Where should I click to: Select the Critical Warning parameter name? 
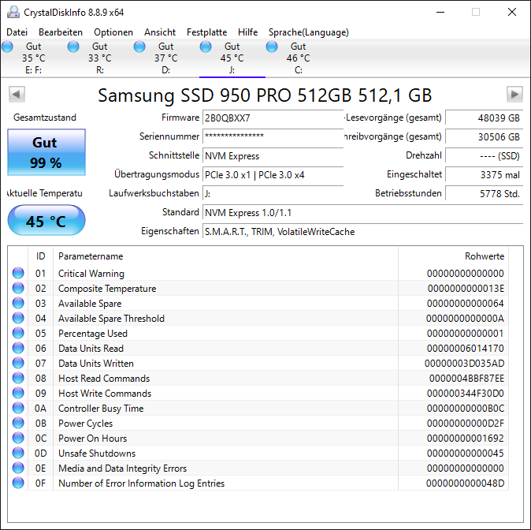coord(91,274)
